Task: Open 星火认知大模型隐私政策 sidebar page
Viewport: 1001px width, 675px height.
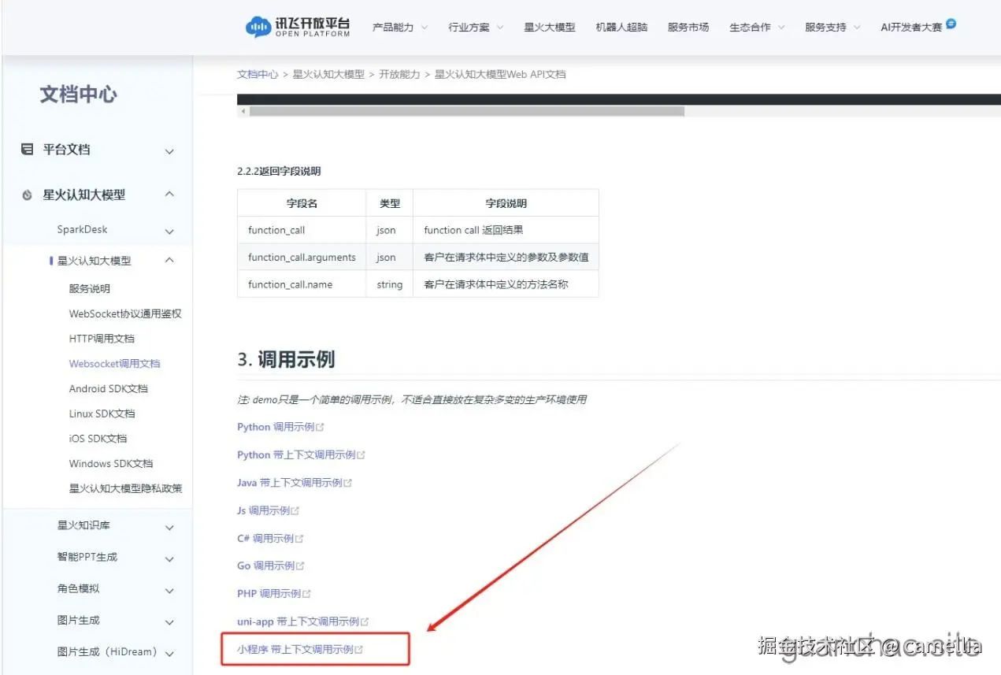Action: pos(125,488)
